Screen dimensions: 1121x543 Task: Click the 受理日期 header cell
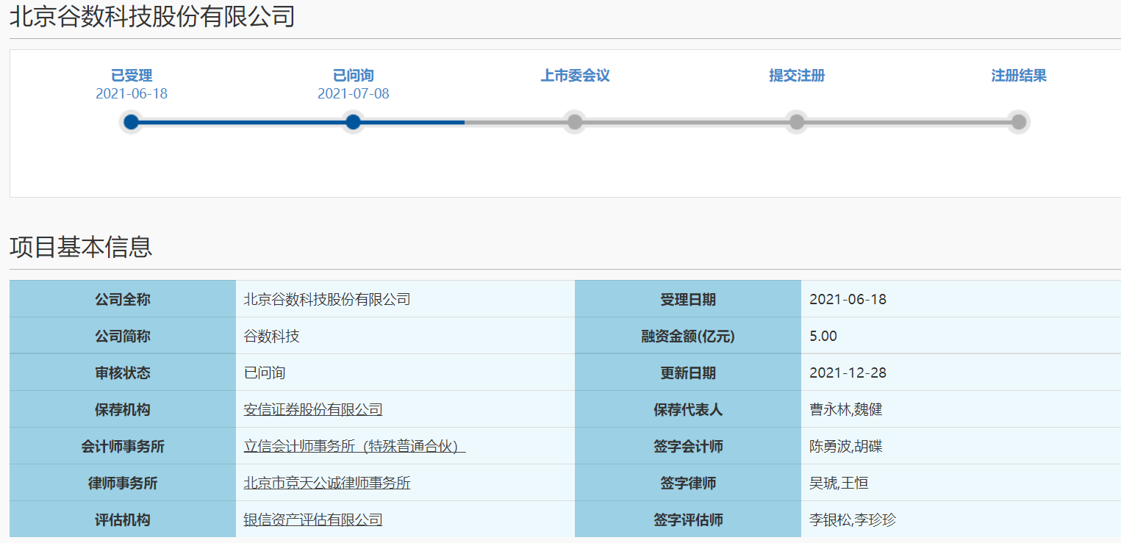pyautogui.click(x=688, y=299)
